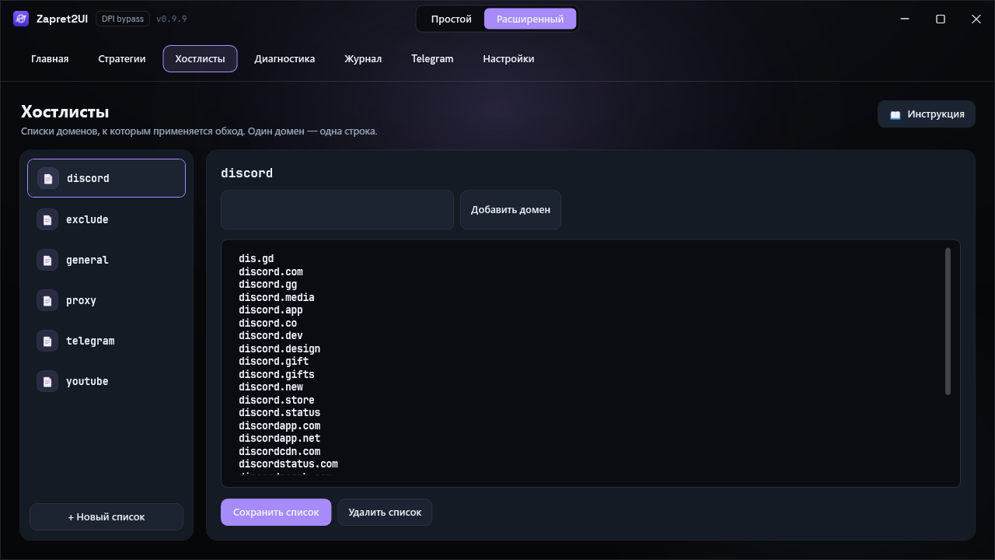
Task: Select the youtube hostlist
Action: coord(106,381)
